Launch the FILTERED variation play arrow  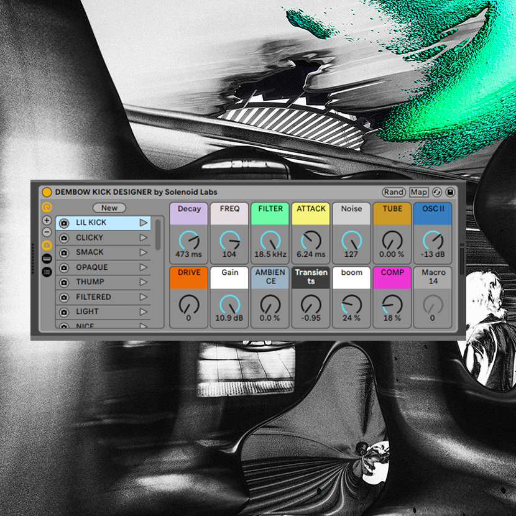pyautogui.click(x=143, y=297)
